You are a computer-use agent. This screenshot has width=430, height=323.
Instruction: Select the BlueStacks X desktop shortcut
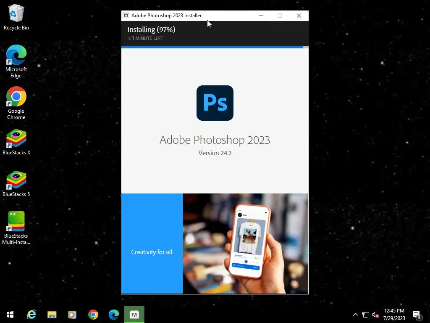point(16,142)
